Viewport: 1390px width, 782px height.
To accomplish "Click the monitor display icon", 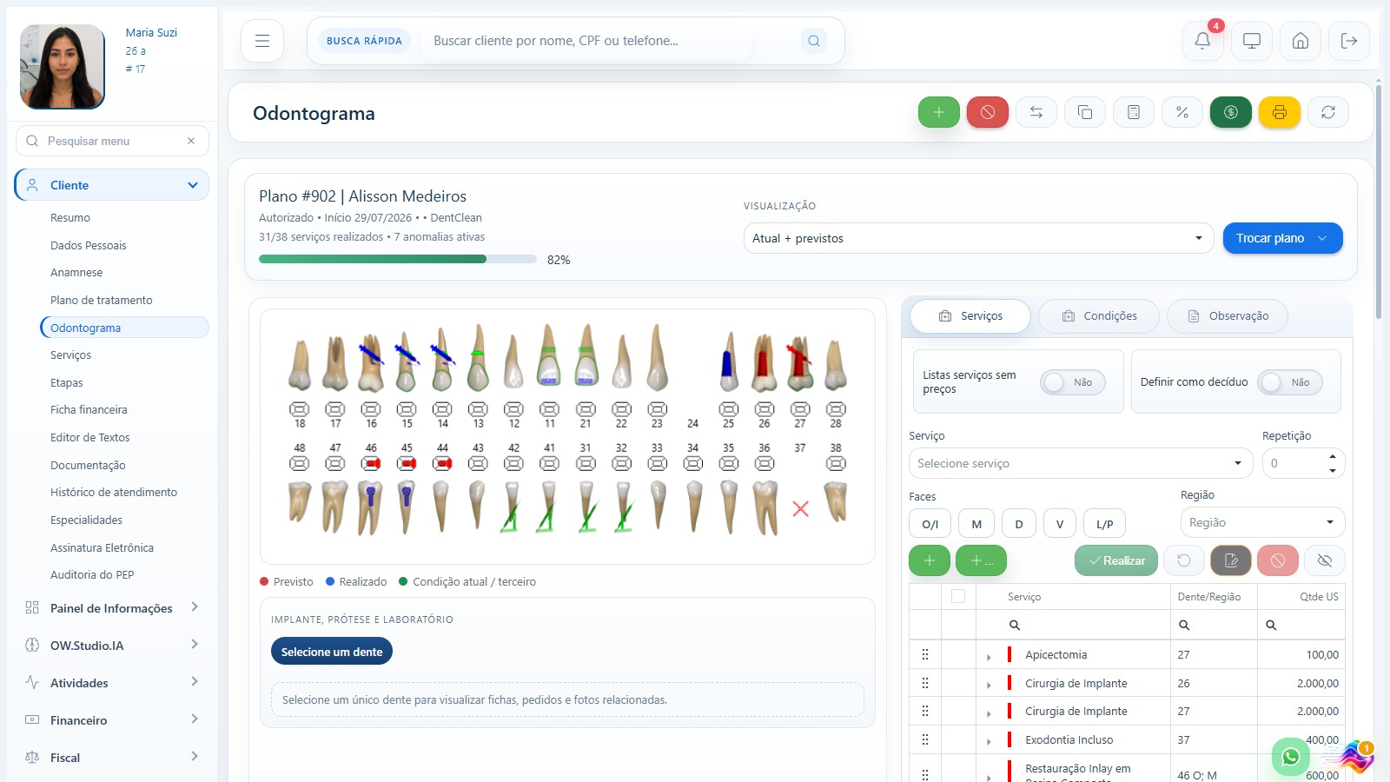I will click(1252, 41).
